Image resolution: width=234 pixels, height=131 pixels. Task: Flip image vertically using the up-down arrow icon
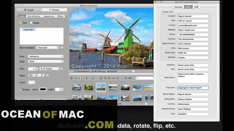(x=118, y=78)
